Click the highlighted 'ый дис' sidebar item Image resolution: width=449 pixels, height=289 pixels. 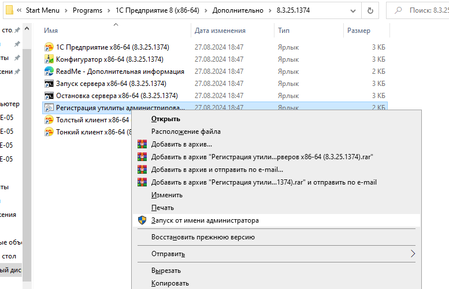(11, 270)
